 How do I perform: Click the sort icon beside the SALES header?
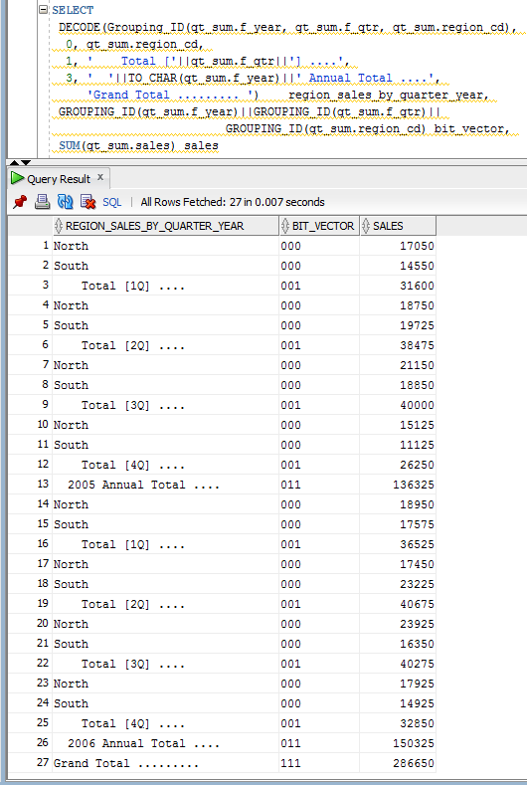[366, 226]
